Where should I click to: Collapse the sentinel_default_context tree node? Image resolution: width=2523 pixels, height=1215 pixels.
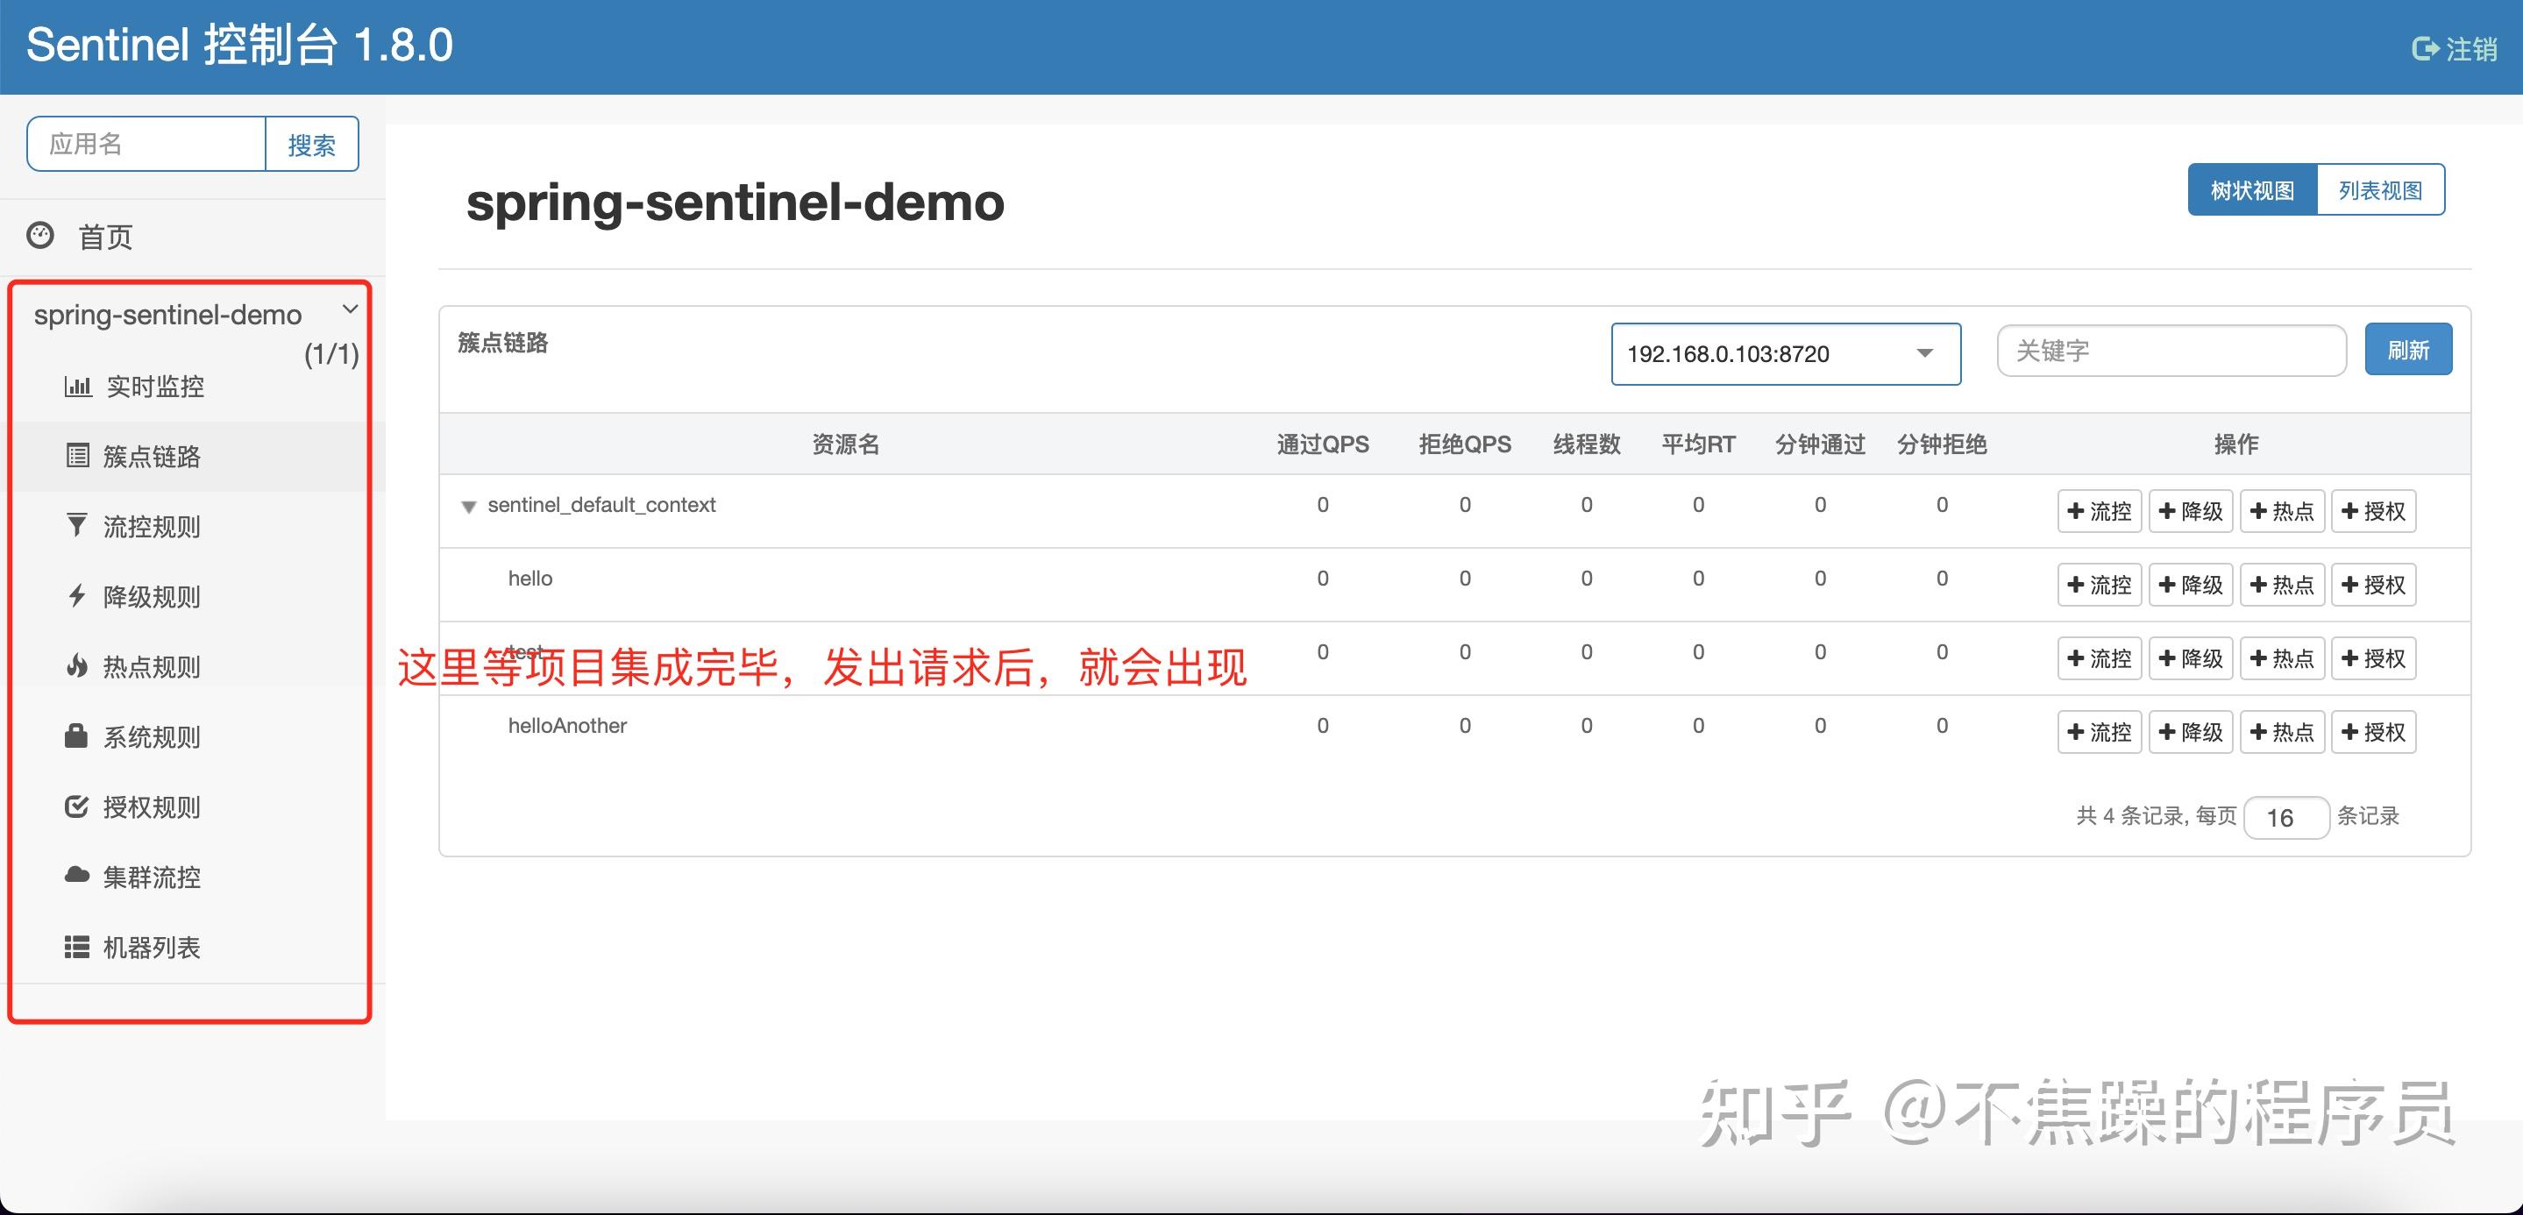471,508
